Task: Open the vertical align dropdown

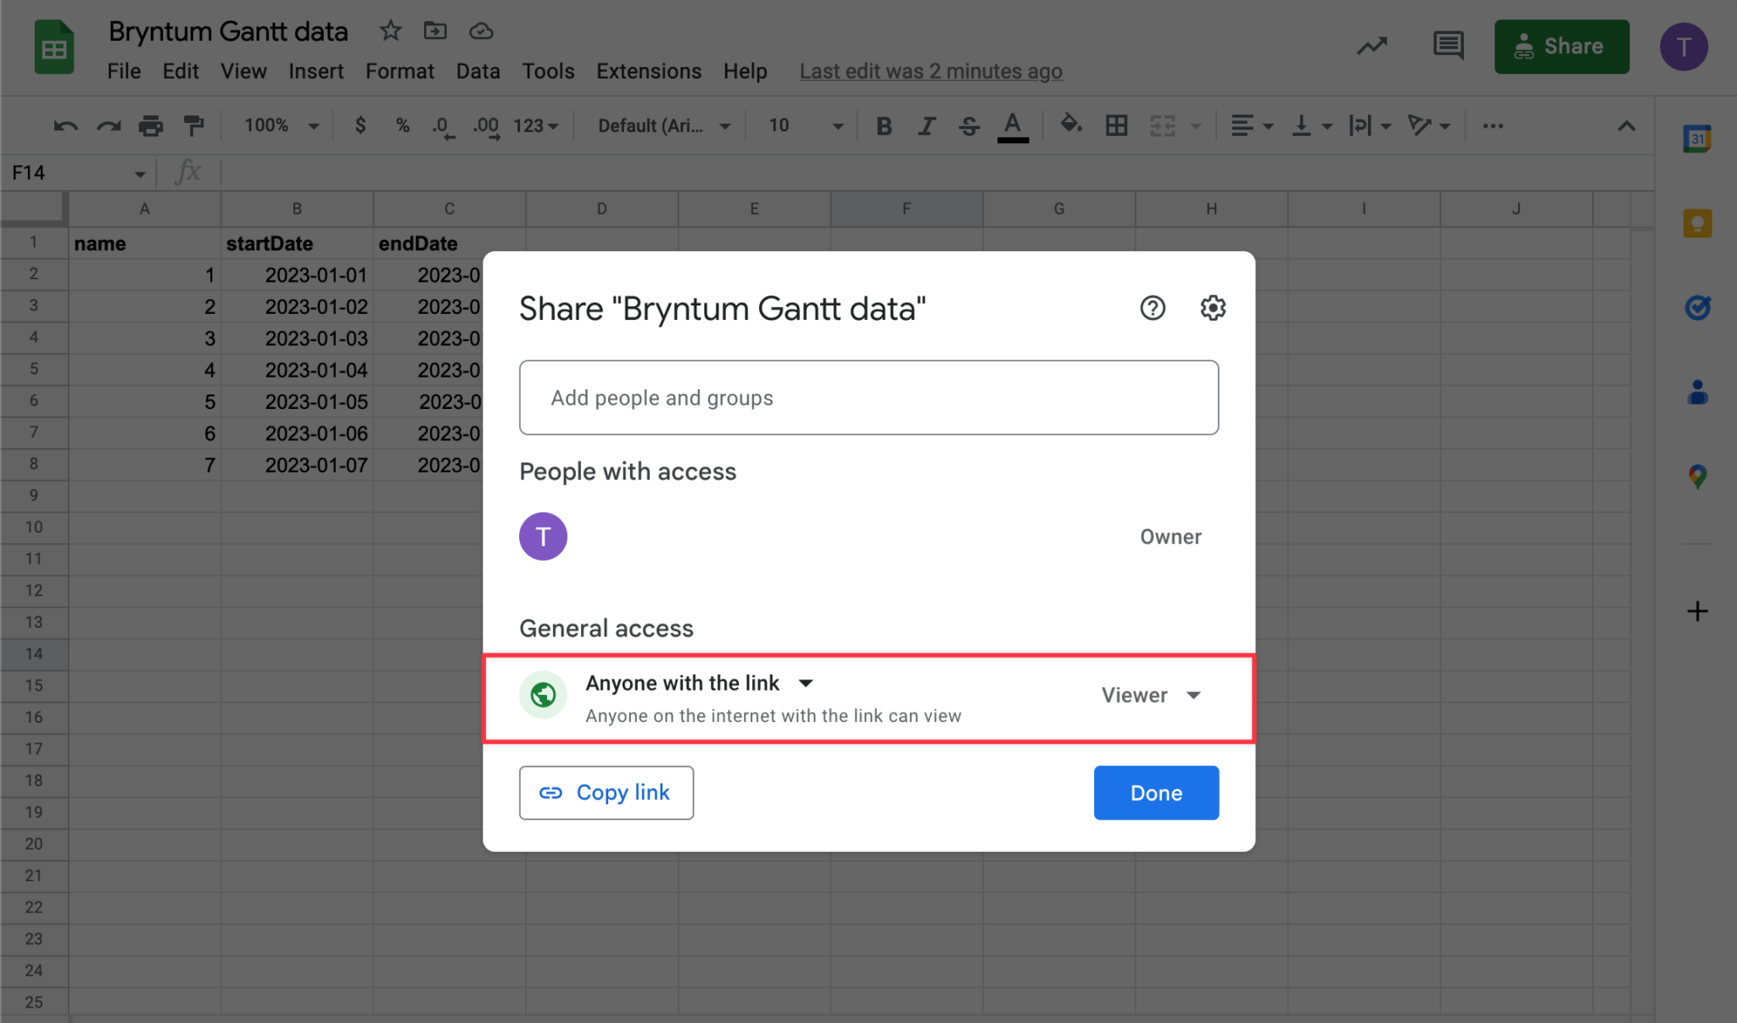Action: click(1311, 126)
